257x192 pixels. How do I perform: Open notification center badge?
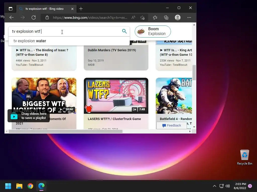pos(250,186)
